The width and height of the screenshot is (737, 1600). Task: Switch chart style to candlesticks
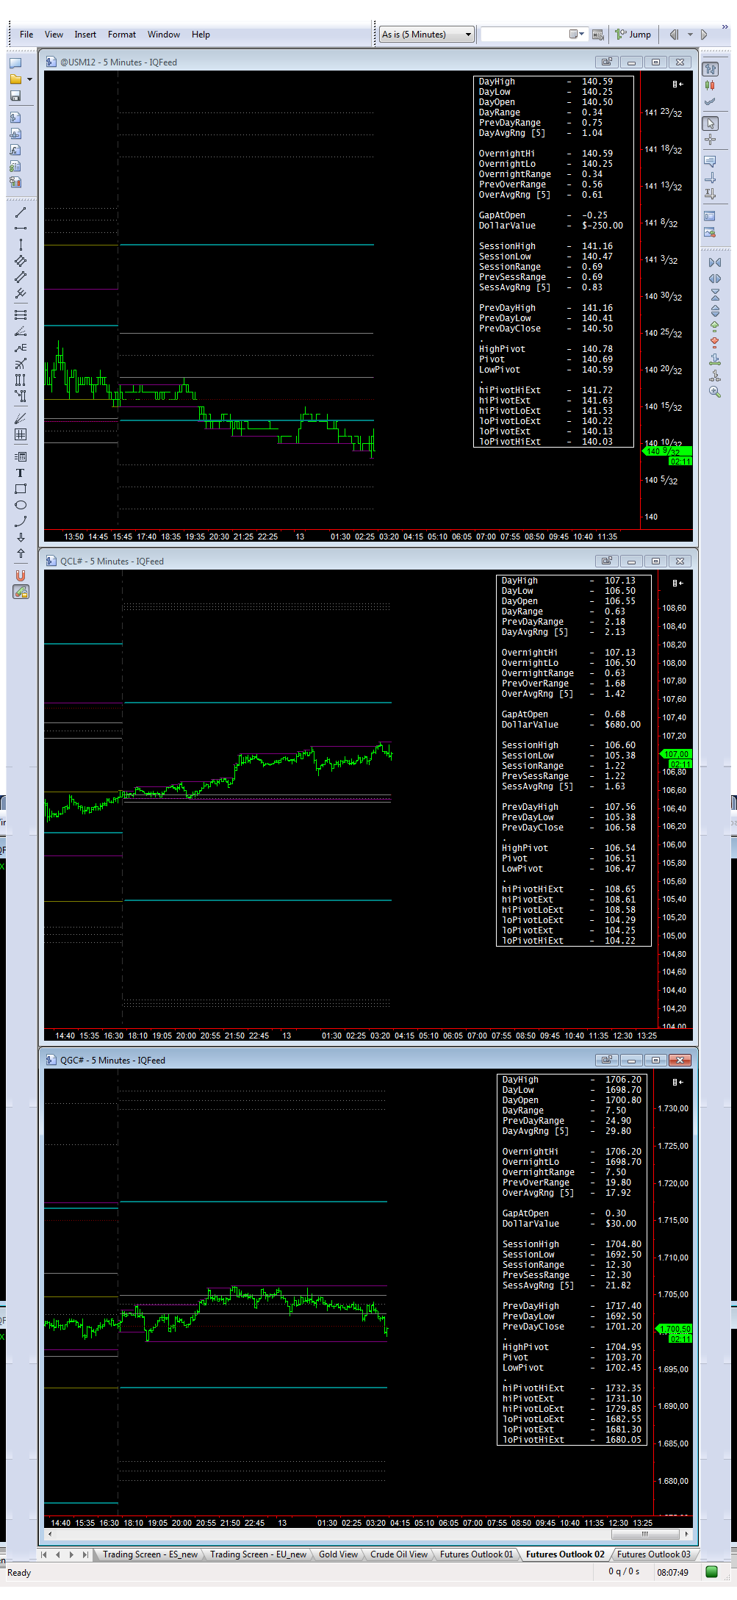point(711,85)
